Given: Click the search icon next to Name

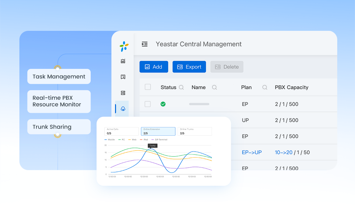Looking at the screenshot, I should [214, 87].
